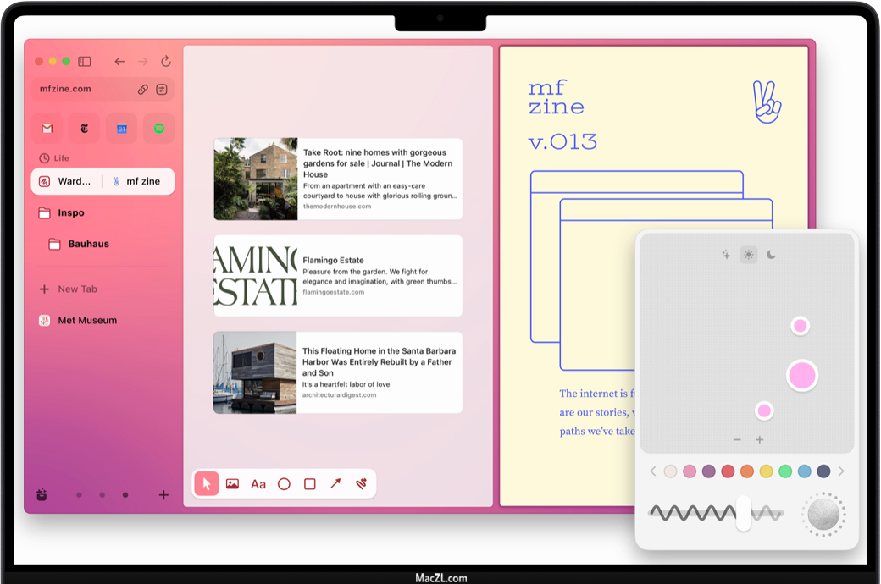
Task: Enable light sun theme mode
Action: point(748,255)
